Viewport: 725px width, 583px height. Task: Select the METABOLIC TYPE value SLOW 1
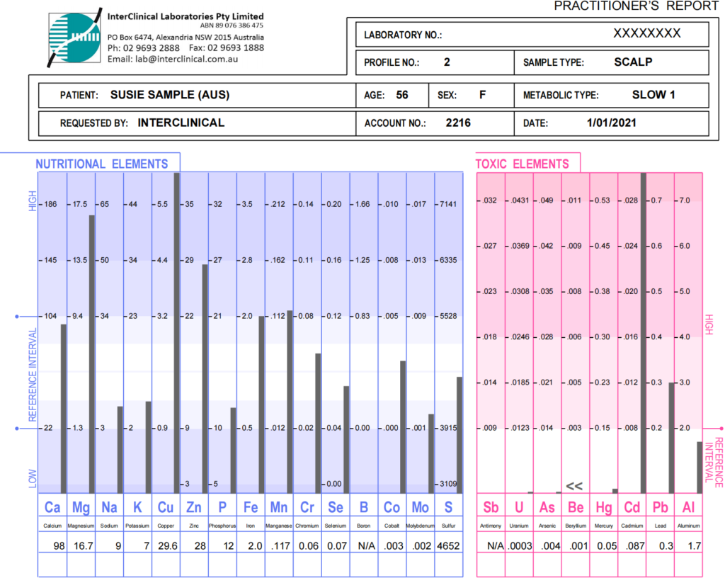653,95
